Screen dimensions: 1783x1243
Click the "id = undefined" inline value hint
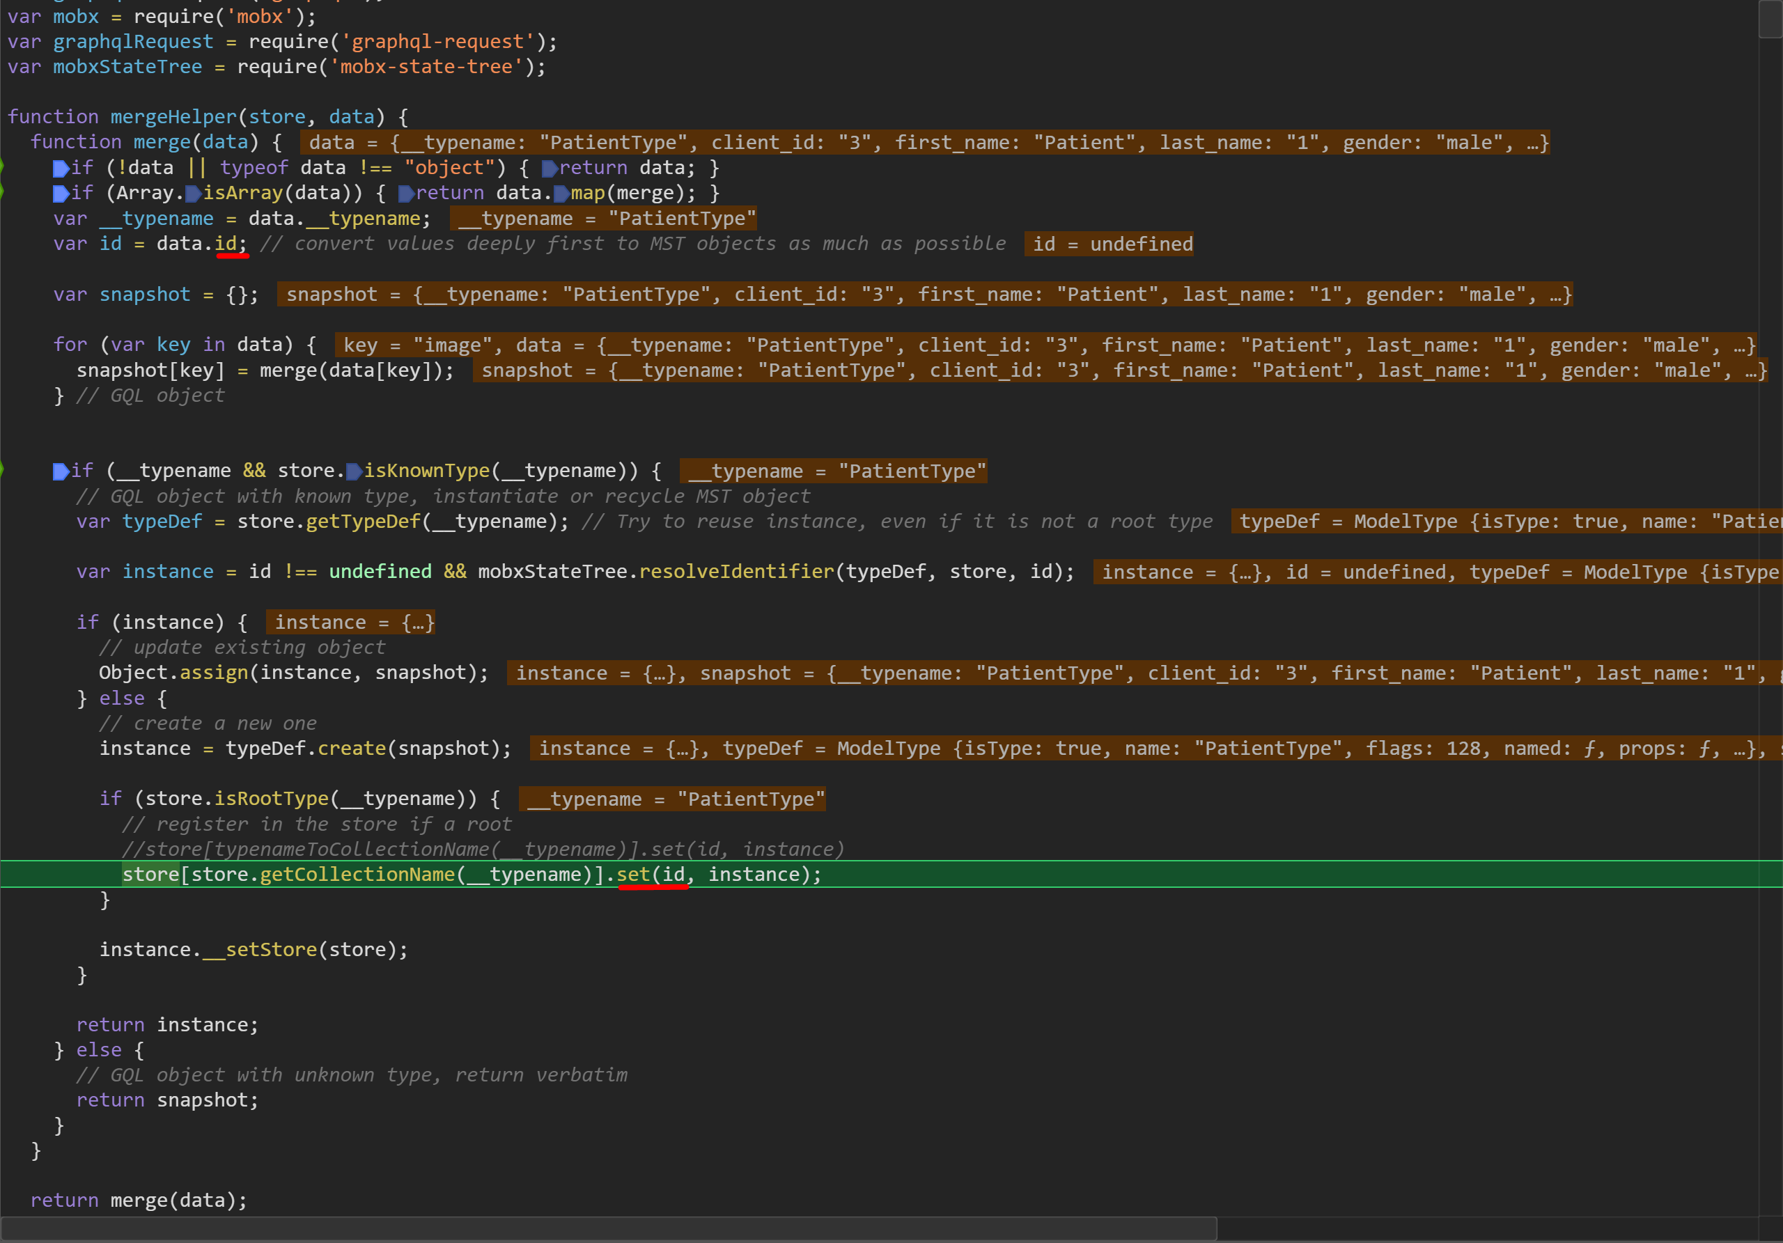(x=1107, y=244)
